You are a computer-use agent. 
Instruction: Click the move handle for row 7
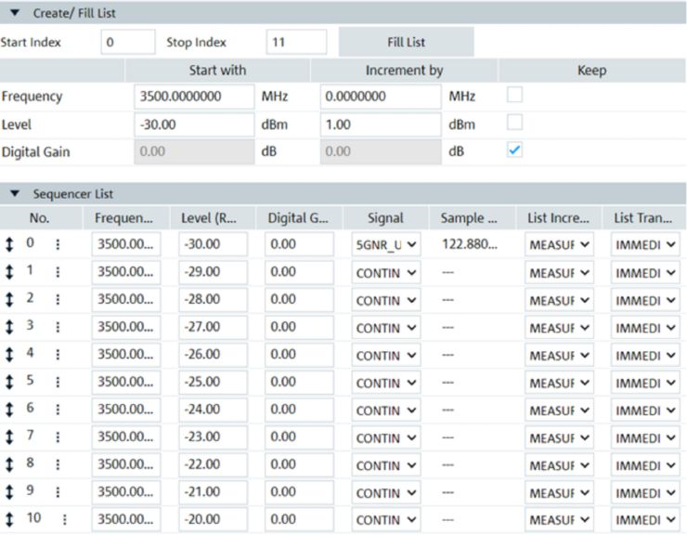point(9,437)
